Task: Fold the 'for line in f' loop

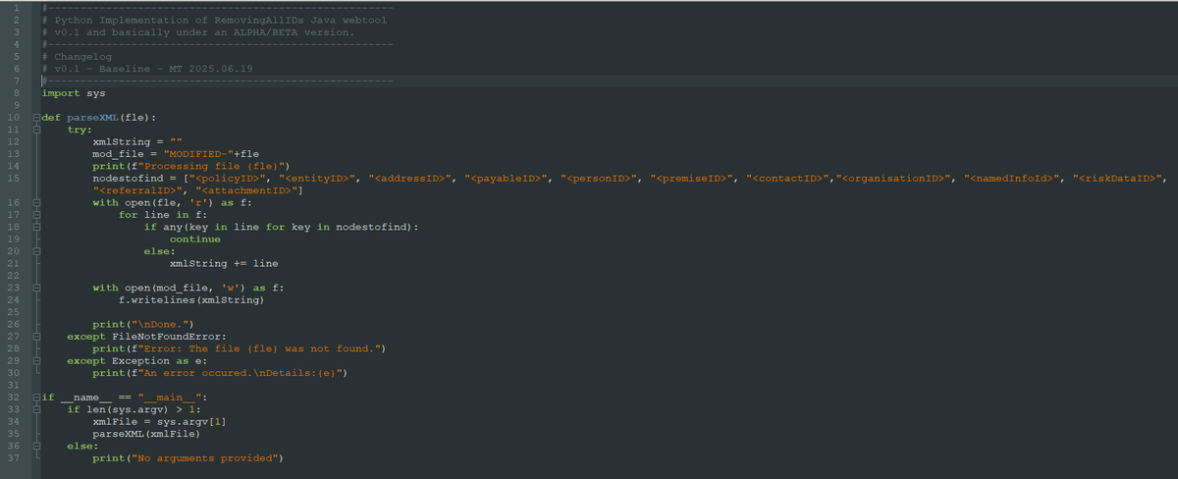Action: (36, 214)
